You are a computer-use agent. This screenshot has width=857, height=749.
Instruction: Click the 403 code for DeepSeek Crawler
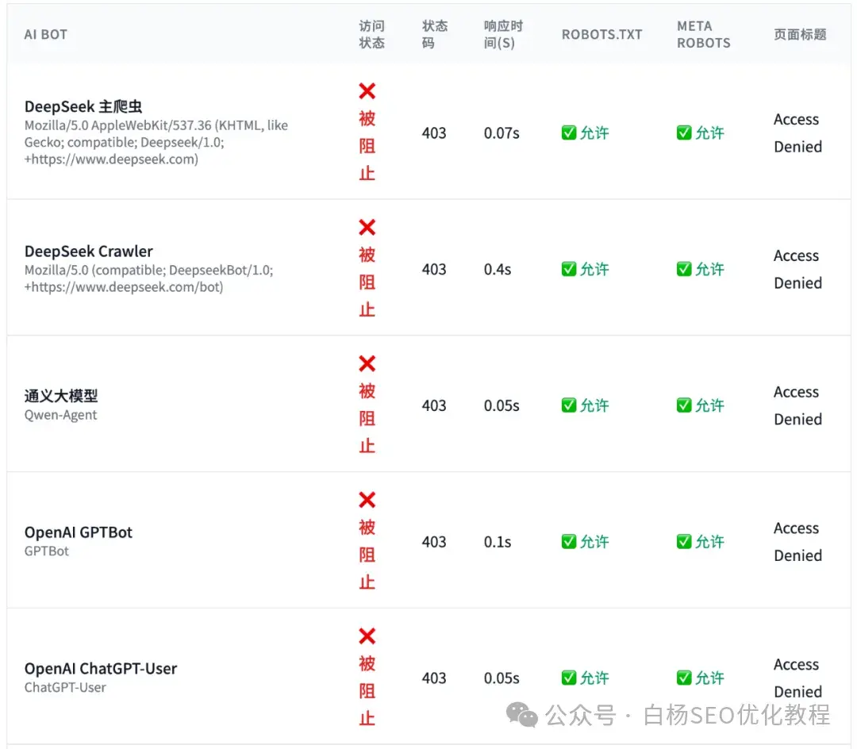coord(434,269)
